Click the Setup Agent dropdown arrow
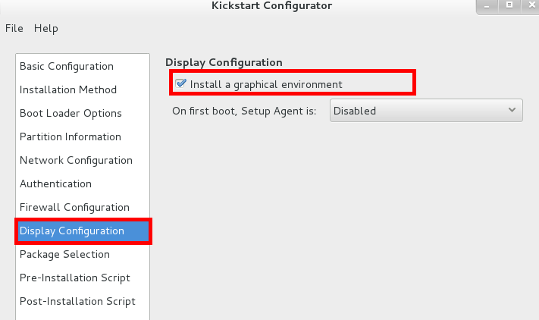The height and width of the screenshot is (320, 539). click(x=512, y=111)
